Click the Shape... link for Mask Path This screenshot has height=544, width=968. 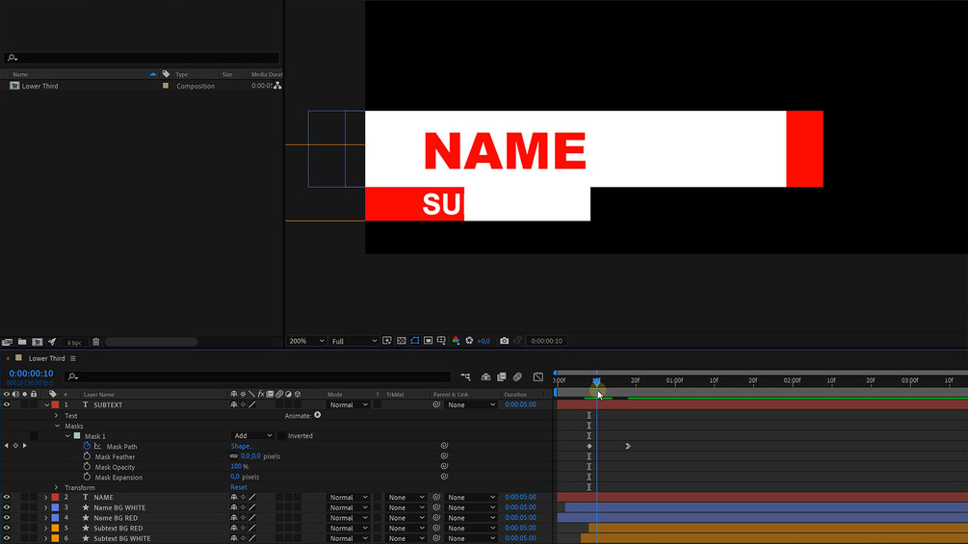coord(242,446)
